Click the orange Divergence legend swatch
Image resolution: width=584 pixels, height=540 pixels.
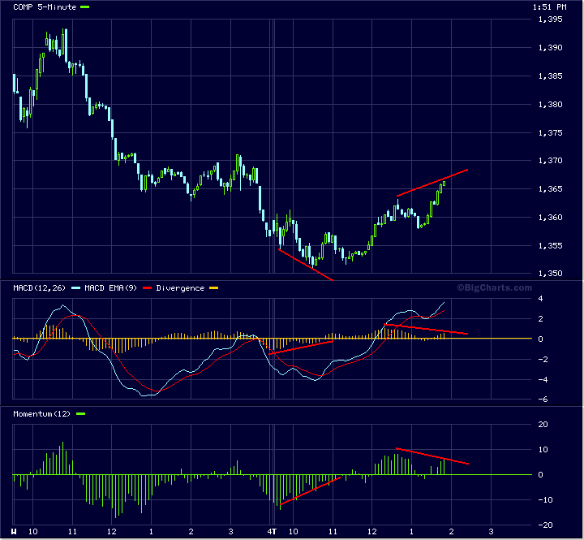(214, 288)
